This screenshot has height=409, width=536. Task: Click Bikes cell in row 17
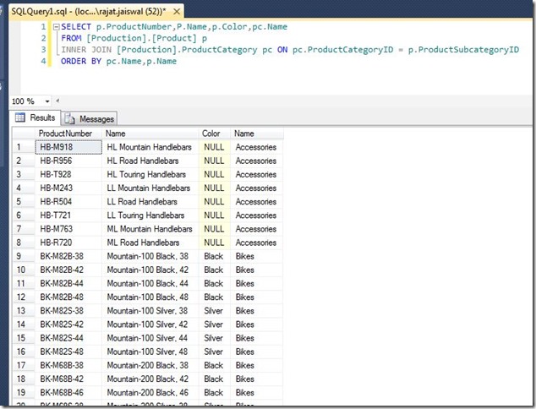pyautogui.click(x=257, y=365)
